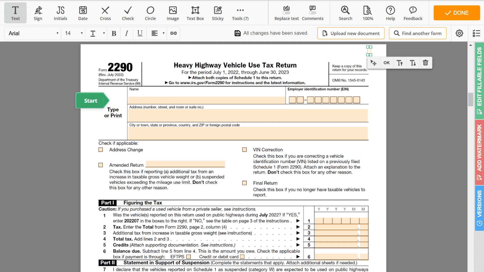Select the Text tool
Viewport: 484px width, 272px height.
coord(15,13)
